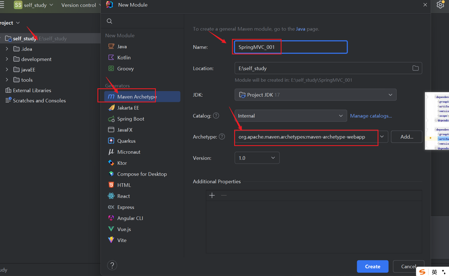Add an additional property with plus
449x276 pixels.
212,195
